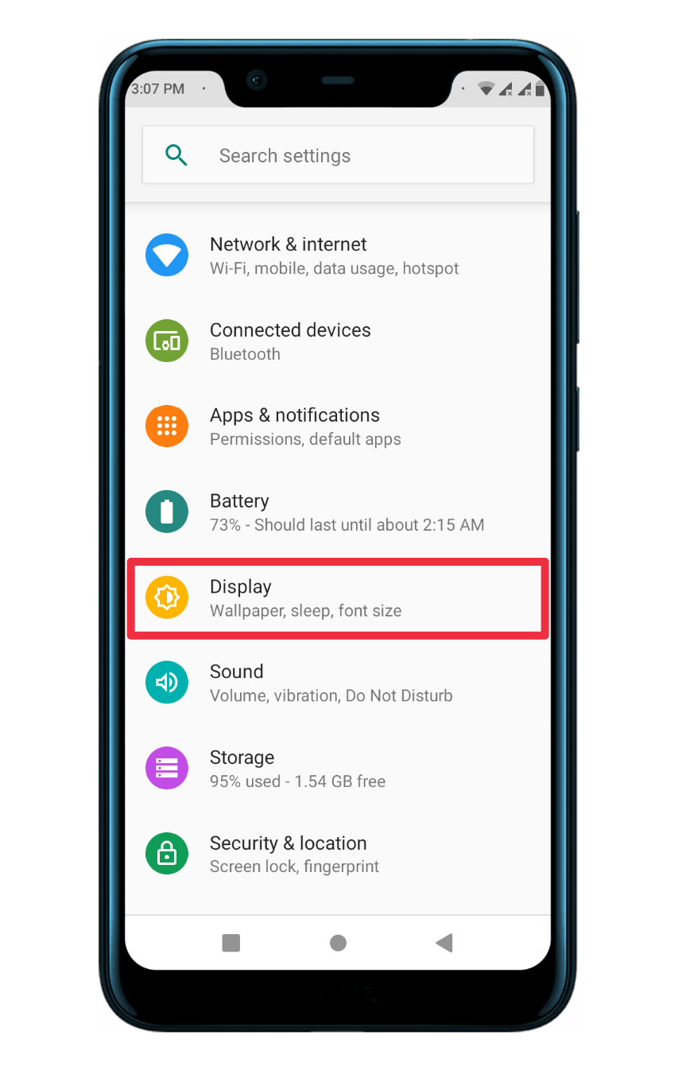The width and height of the screenshot is (678, 1071).
Task: Open Security & location settings
Action: tap(338, 854)
